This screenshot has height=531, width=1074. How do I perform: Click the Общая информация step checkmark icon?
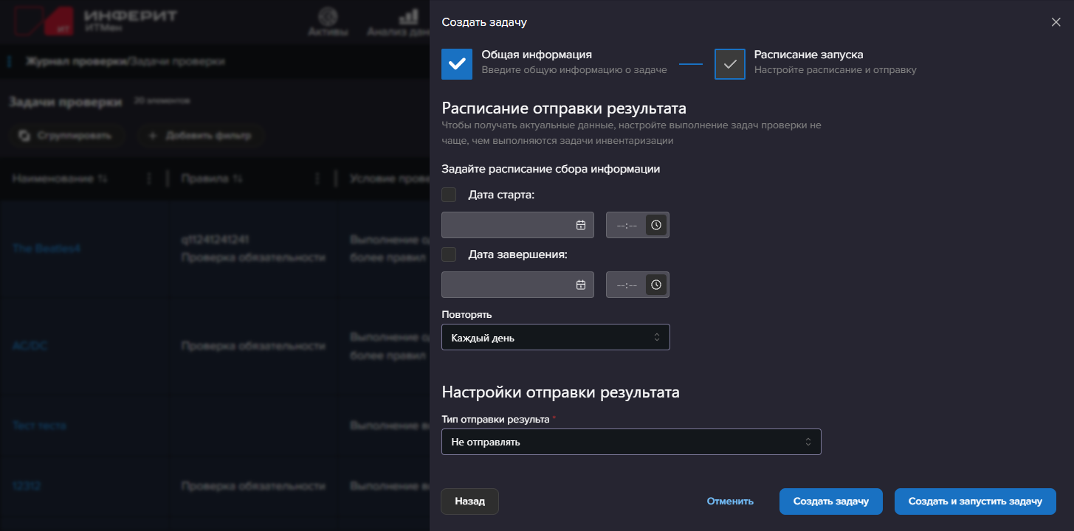456,64
